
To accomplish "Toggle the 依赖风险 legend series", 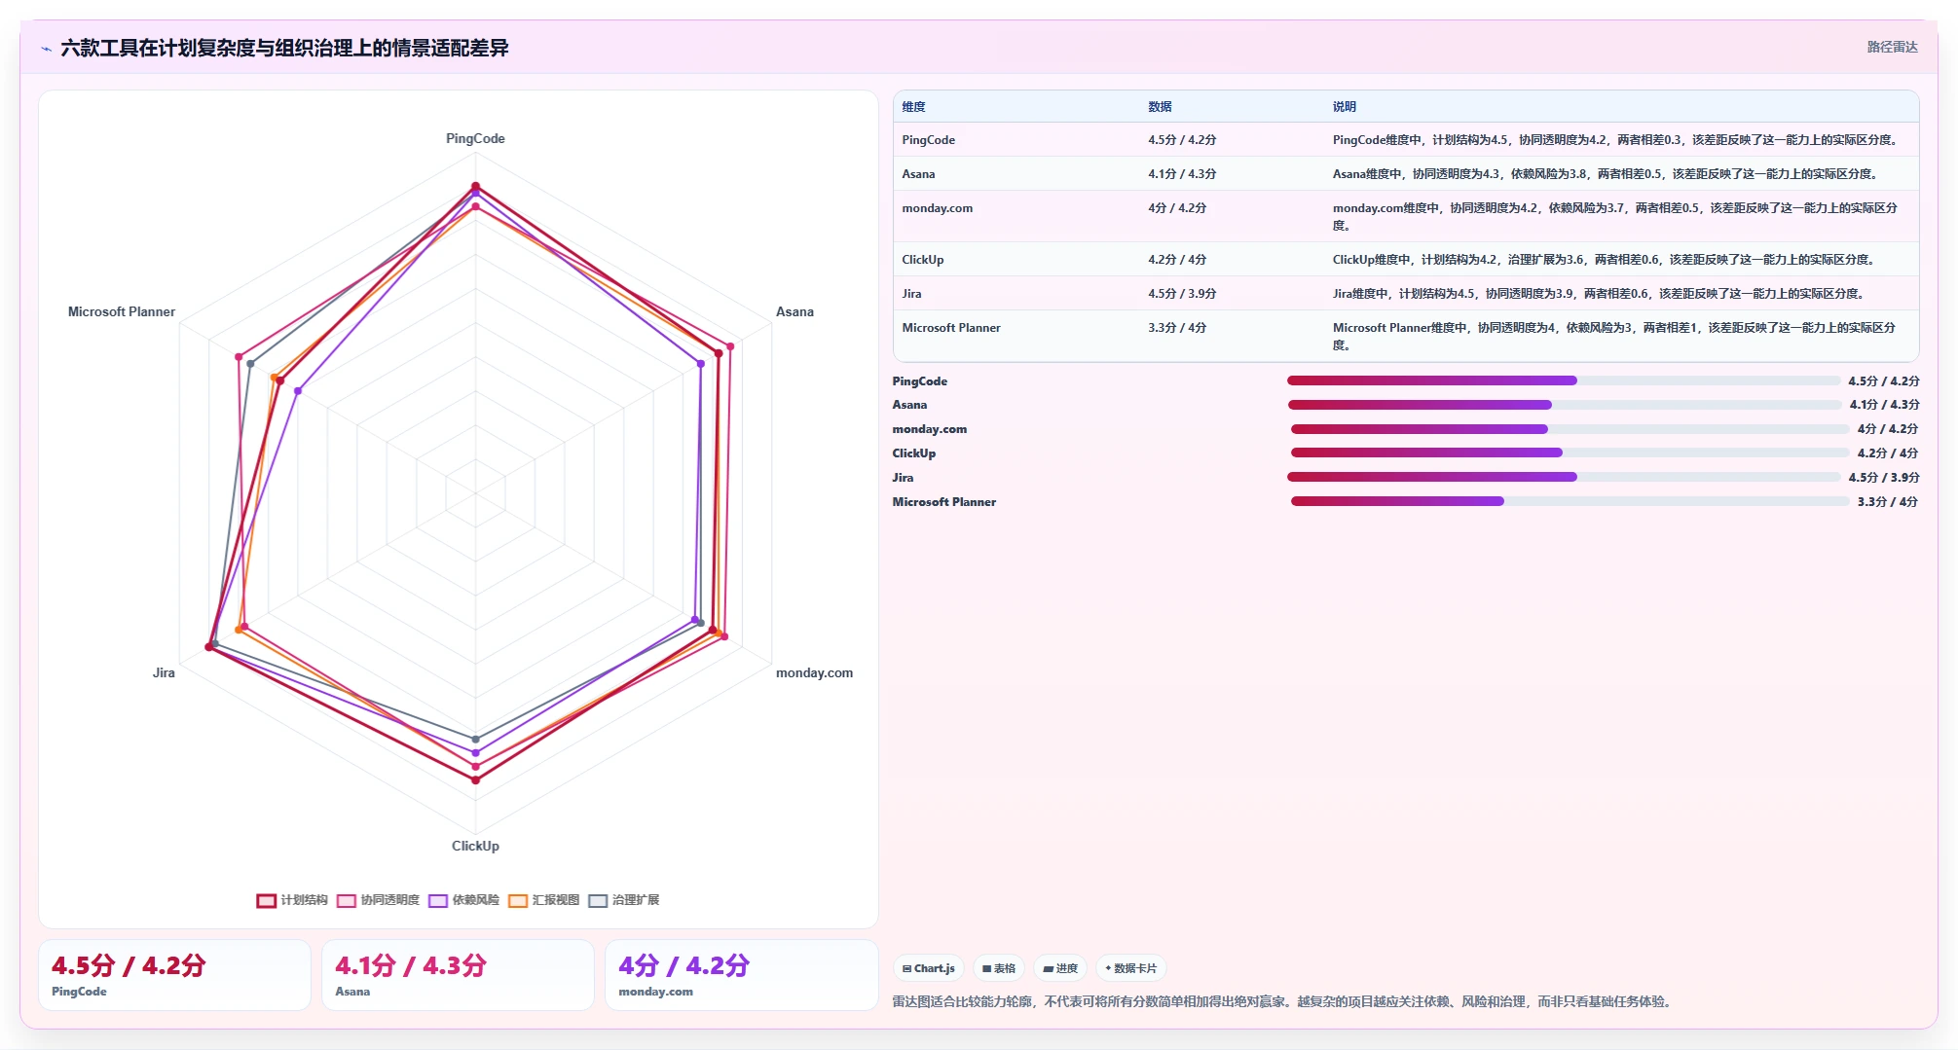I will (x=463, y=900).
